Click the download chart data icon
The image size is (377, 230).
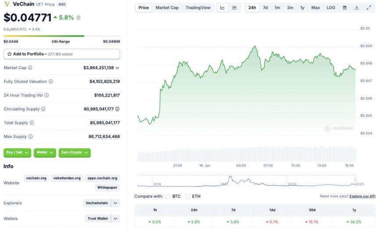click(356, 8)
